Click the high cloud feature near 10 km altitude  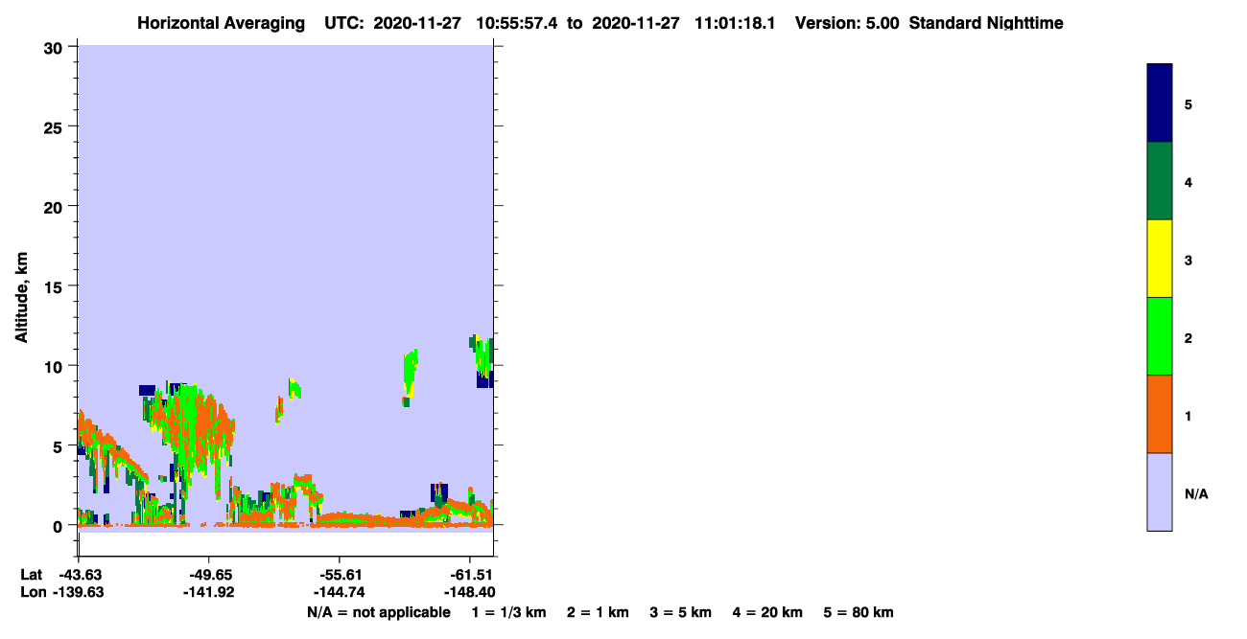pyautogui.click(x=411, y=376)
